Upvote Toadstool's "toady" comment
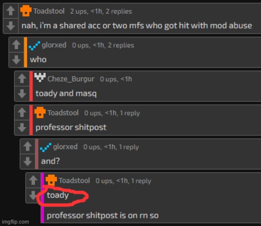 [x=33, y=180]
